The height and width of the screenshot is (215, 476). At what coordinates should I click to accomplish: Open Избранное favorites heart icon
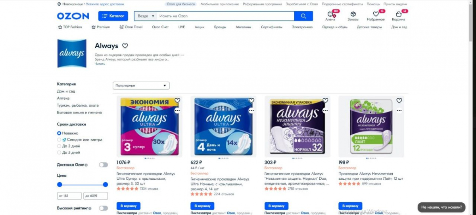point(376,14)
